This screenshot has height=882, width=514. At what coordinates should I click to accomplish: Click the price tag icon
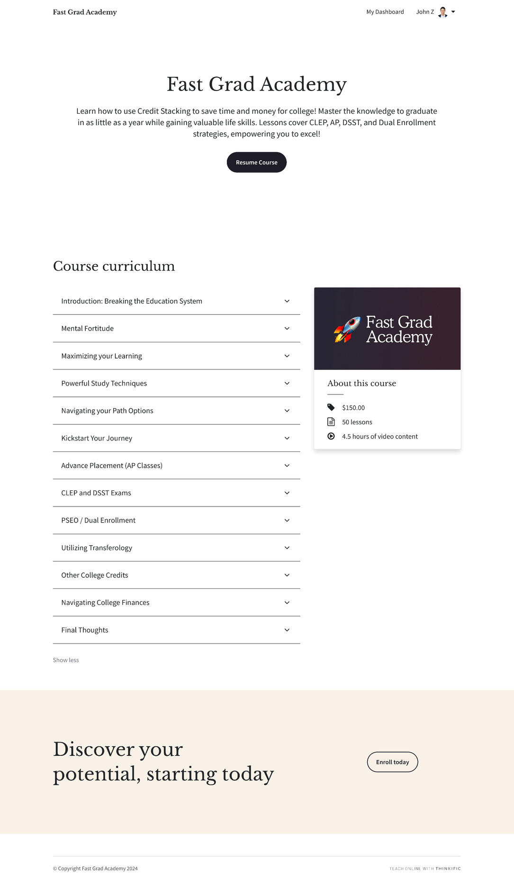[331, 407]
